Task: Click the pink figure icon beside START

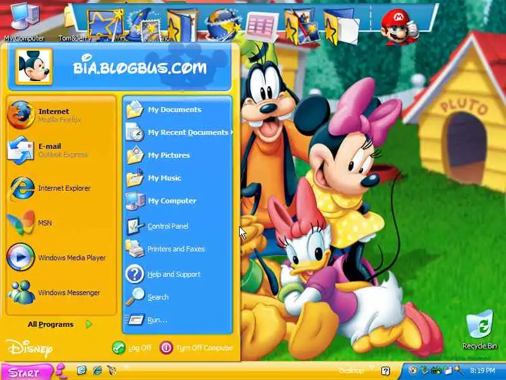Action: [x=61, y=370]
